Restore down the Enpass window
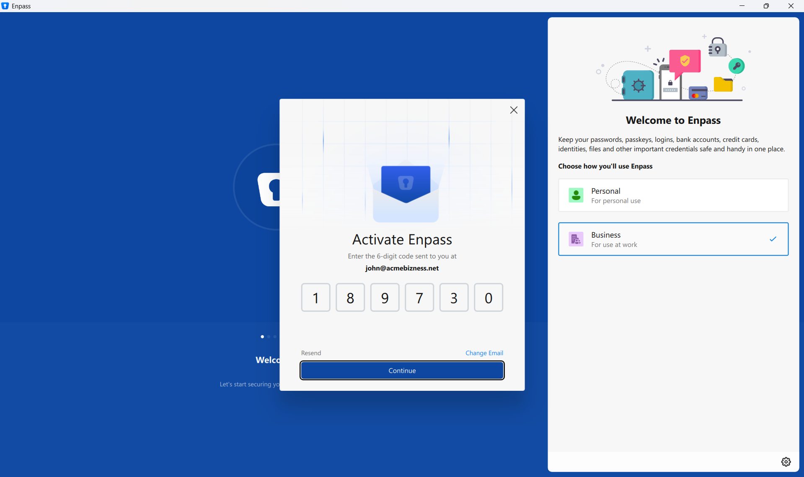804x477 pixels. coord(766,6)
